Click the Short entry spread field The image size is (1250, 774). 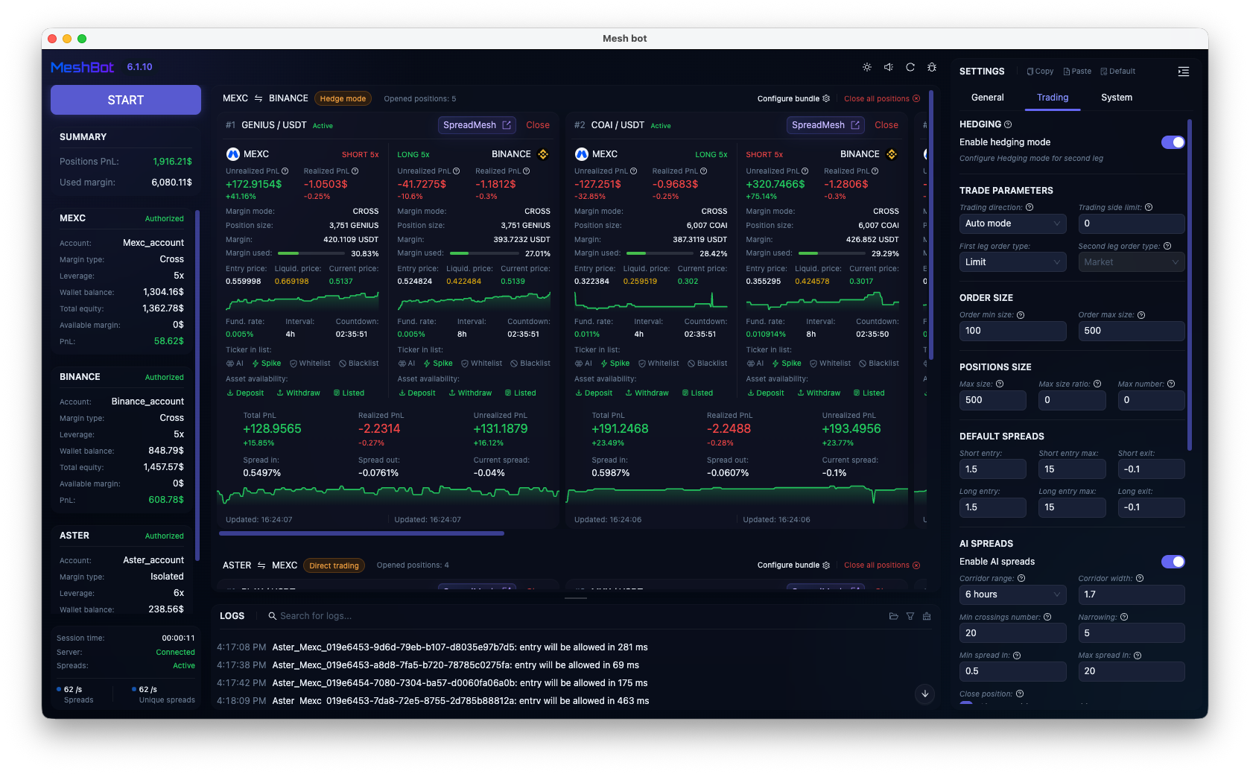point(993,469)
